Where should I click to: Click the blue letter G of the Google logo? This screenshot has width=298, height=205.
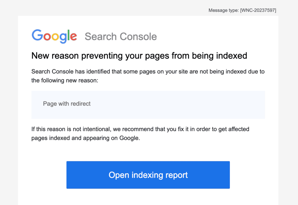coord(37,35)
